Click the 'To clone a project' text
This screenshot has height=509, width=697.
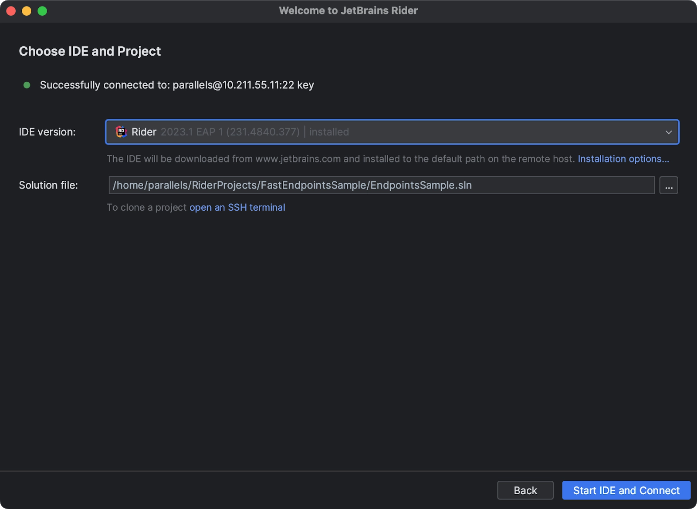(x=147, y=207)
